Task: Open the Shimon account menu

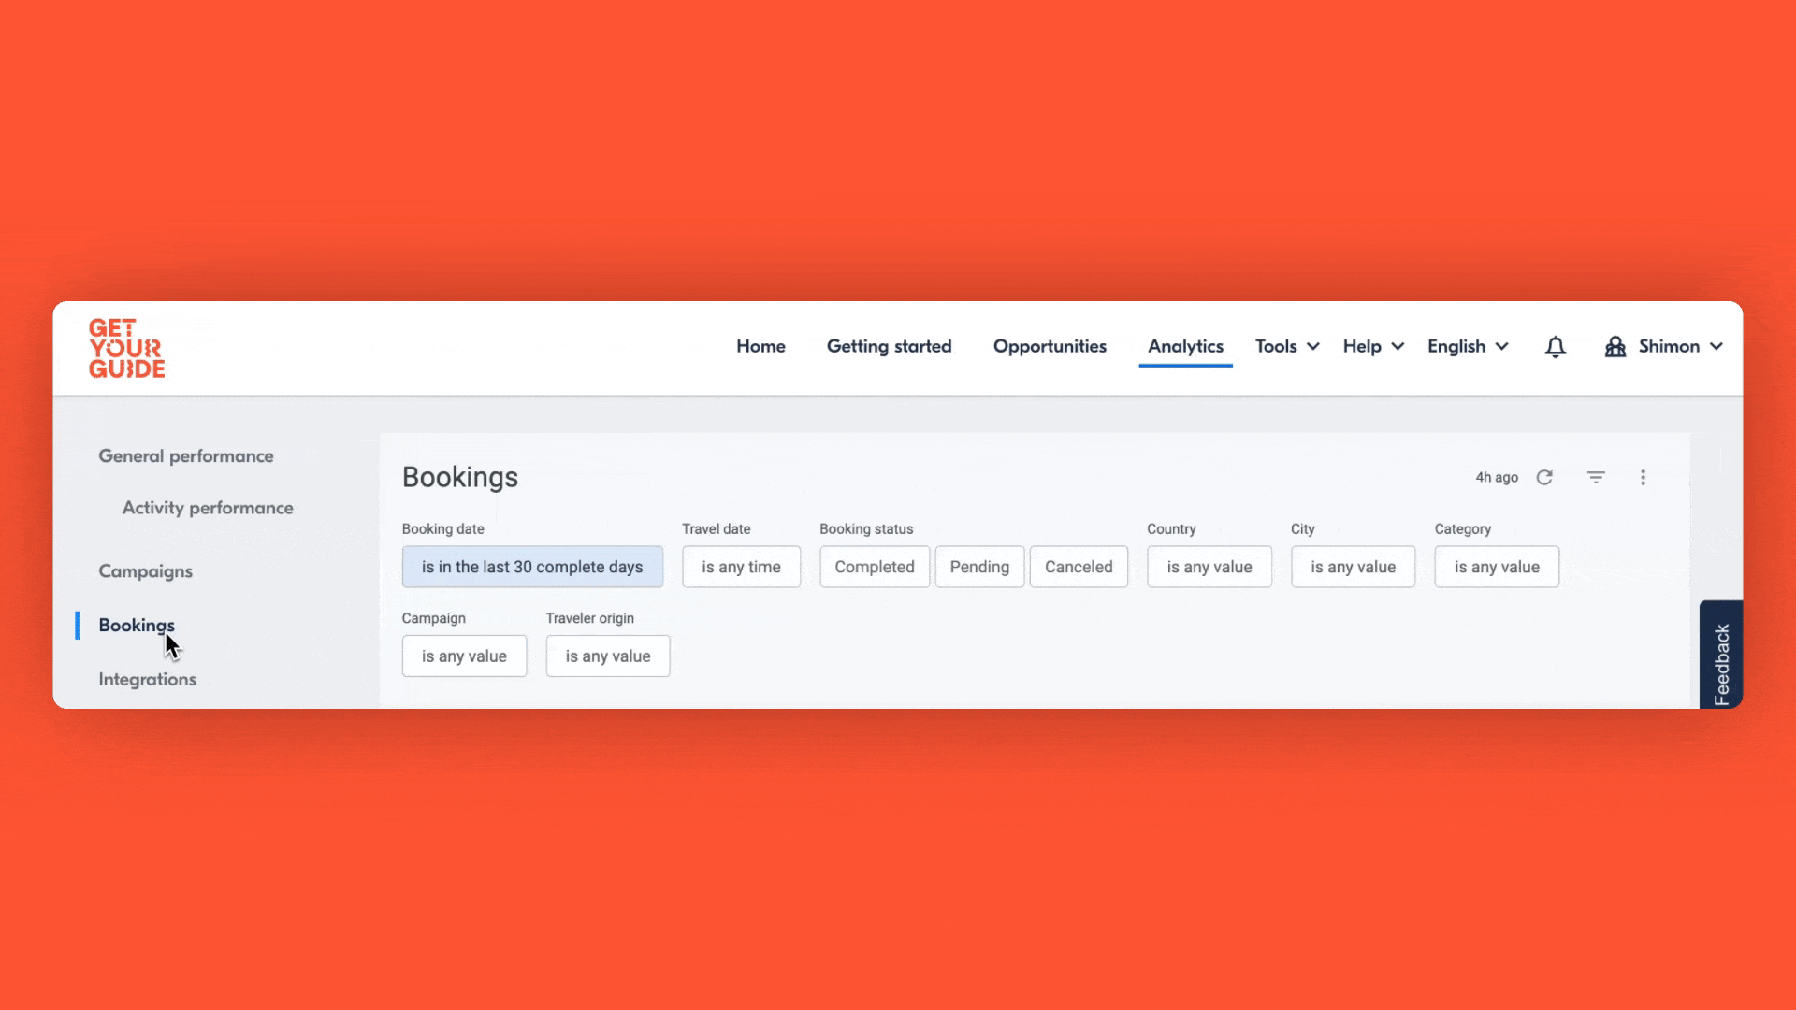Action: [x=1680, y=346]
